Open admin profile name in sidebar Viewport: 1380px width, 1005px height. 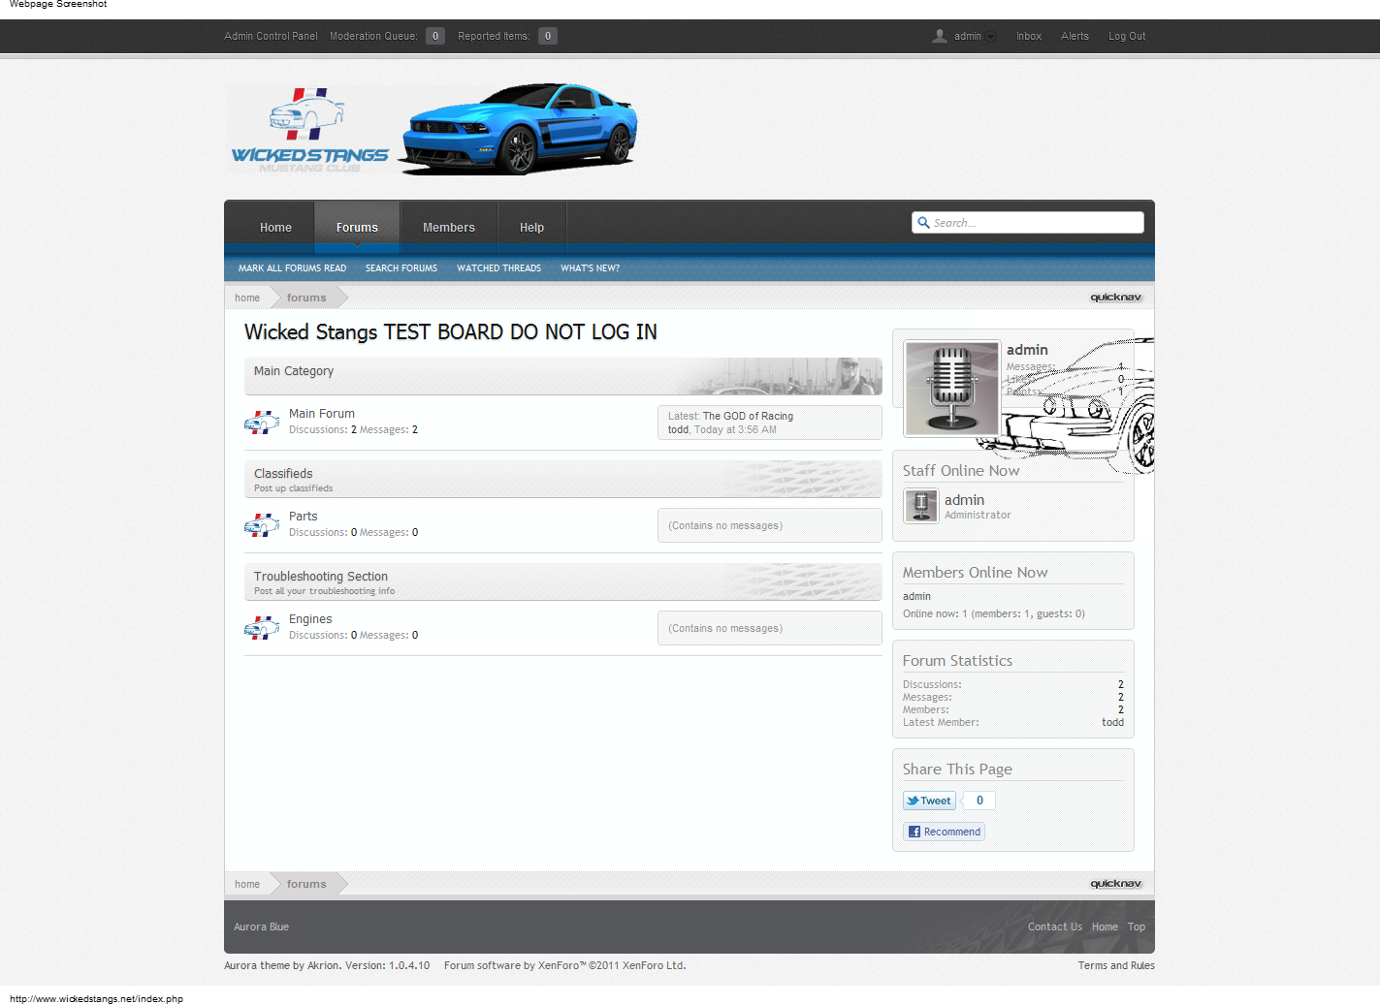tap(1027, 350)
